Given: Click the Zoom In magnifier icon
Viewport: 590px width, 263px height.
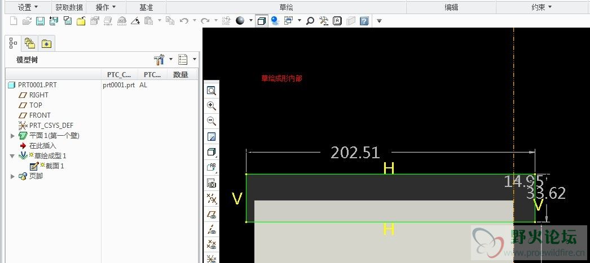Looking at the screenshot, I should coord(212,106).
